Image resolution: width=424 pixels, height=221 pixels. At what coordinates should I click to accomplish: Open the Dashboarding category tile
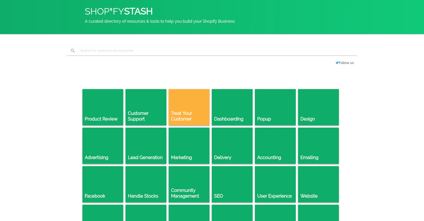(x=232, y=107)
